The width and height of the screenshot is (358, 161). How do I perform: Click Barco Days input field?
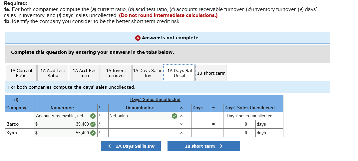[x=201, y=124]
